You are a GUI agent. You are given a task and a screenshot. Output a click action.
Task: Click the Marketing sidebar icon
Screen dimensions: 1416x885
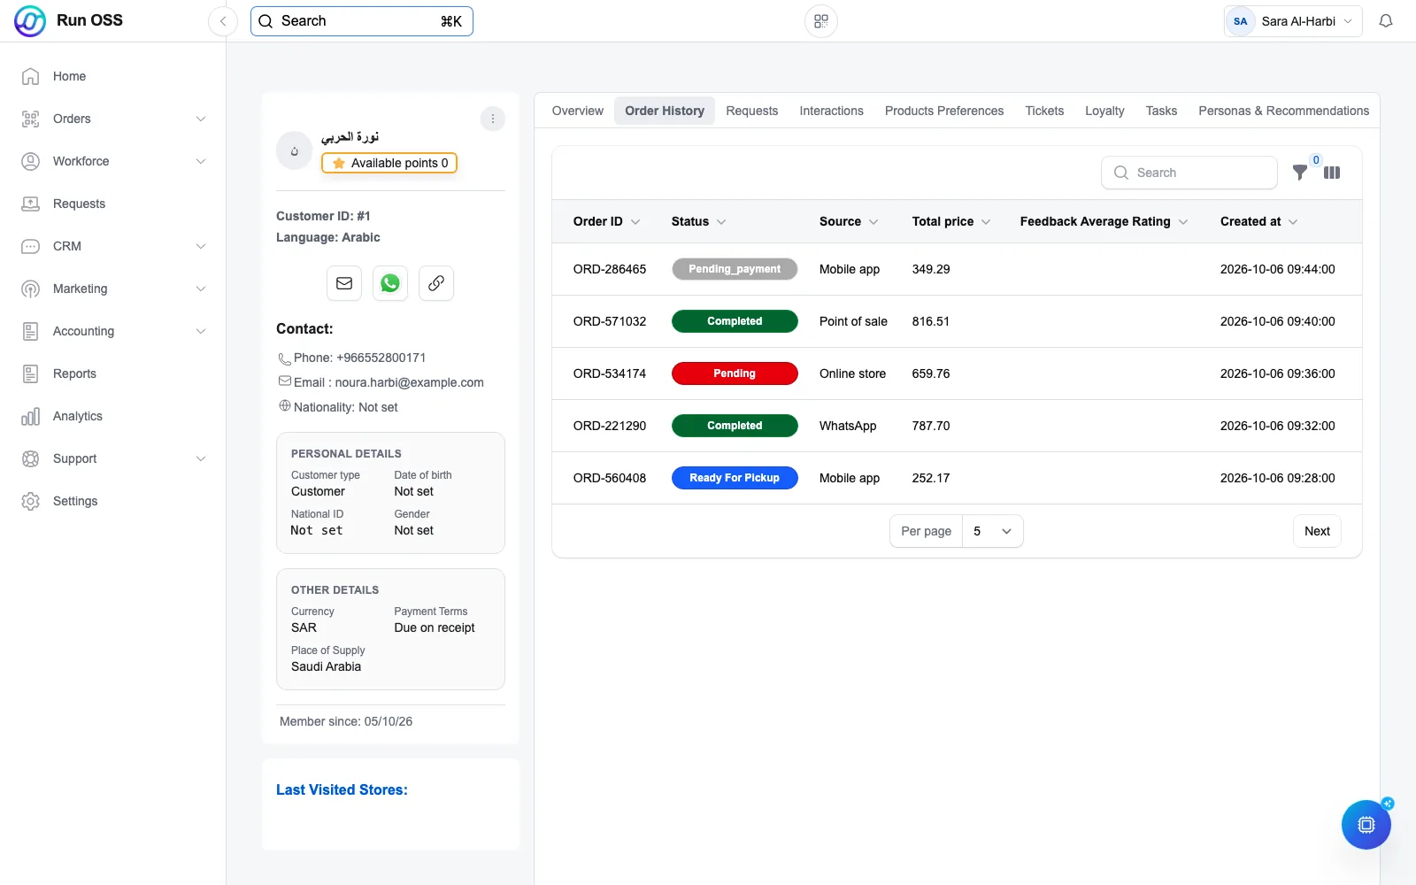[x=30, y=289]
